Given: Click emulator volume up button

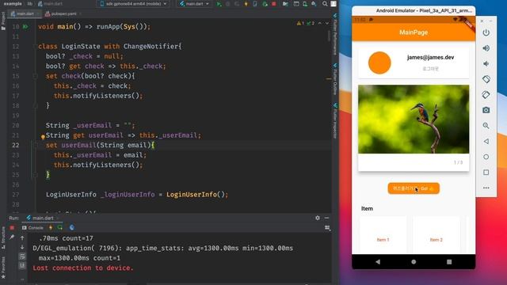Looking at the screenshot, I should pyautogui.click(x=486, y=48).
